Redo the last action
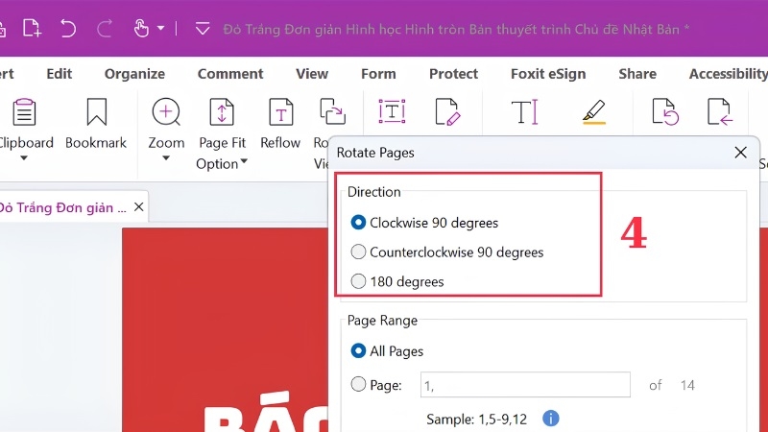 point(105,29)
